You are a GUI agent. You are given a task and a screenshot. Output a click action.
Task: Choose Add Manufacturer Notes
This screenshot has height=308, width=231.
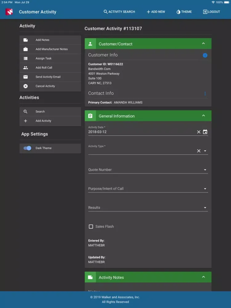point(50,49)
